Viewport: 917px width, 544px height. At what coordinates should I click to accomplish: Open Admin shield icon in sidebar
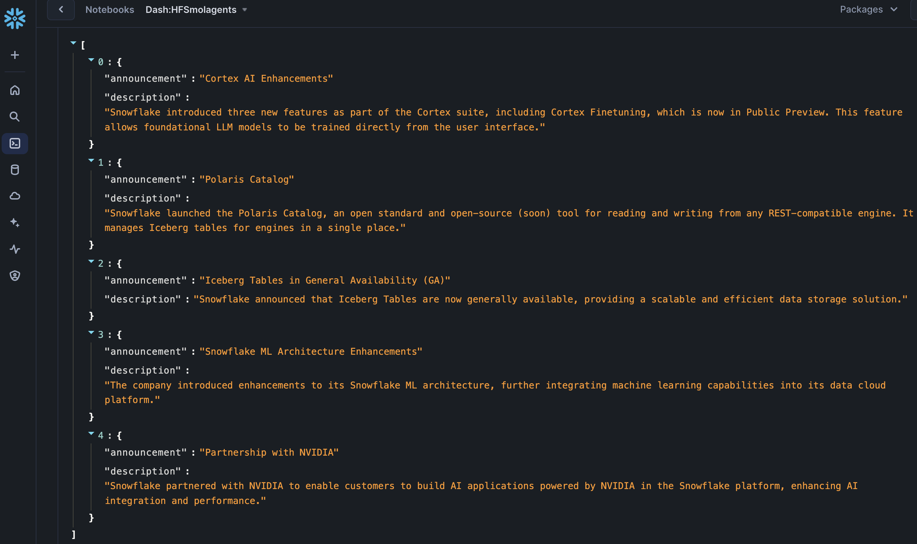tap(15, 276)
